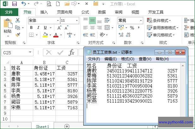Open the font name dropdown 宋体
195x129 pixels.
[x=58, y=20]
